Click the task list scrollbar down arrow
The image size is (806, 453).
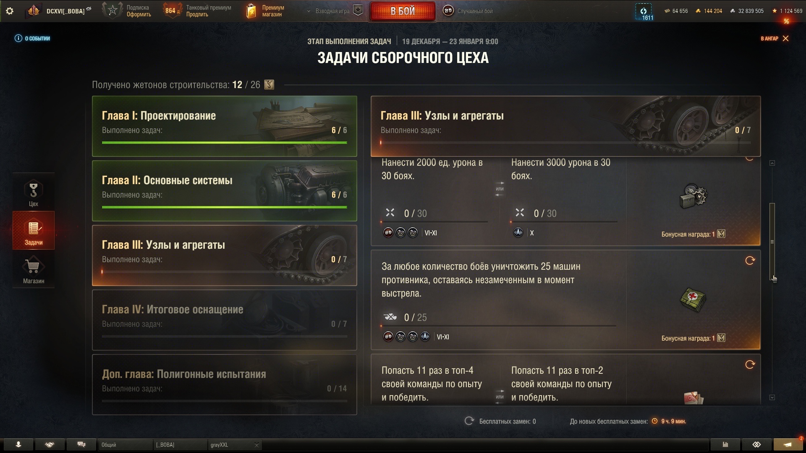[772, 397]
